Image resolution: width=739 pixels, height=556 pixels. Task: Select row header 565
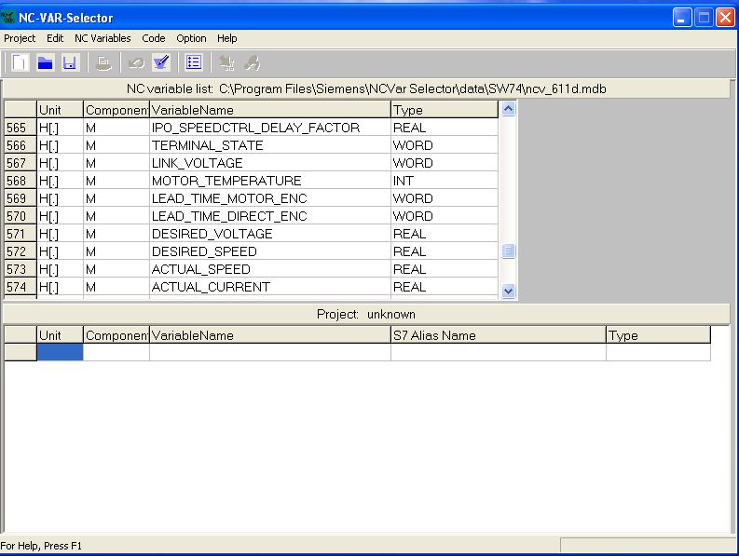[x=21, y=128]
